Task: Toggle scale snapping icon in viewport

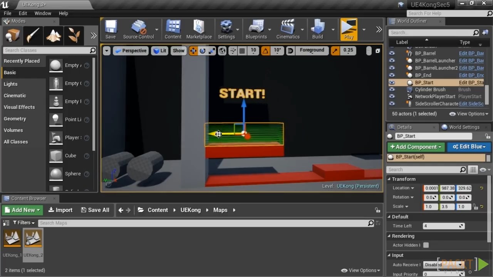Action: [335, 50]
